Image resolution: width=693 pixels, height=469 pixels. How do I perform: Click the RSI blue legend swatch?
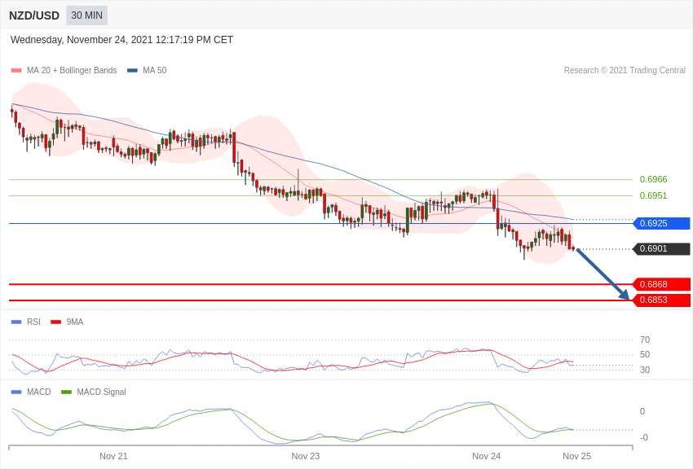[x=16, y=322]
